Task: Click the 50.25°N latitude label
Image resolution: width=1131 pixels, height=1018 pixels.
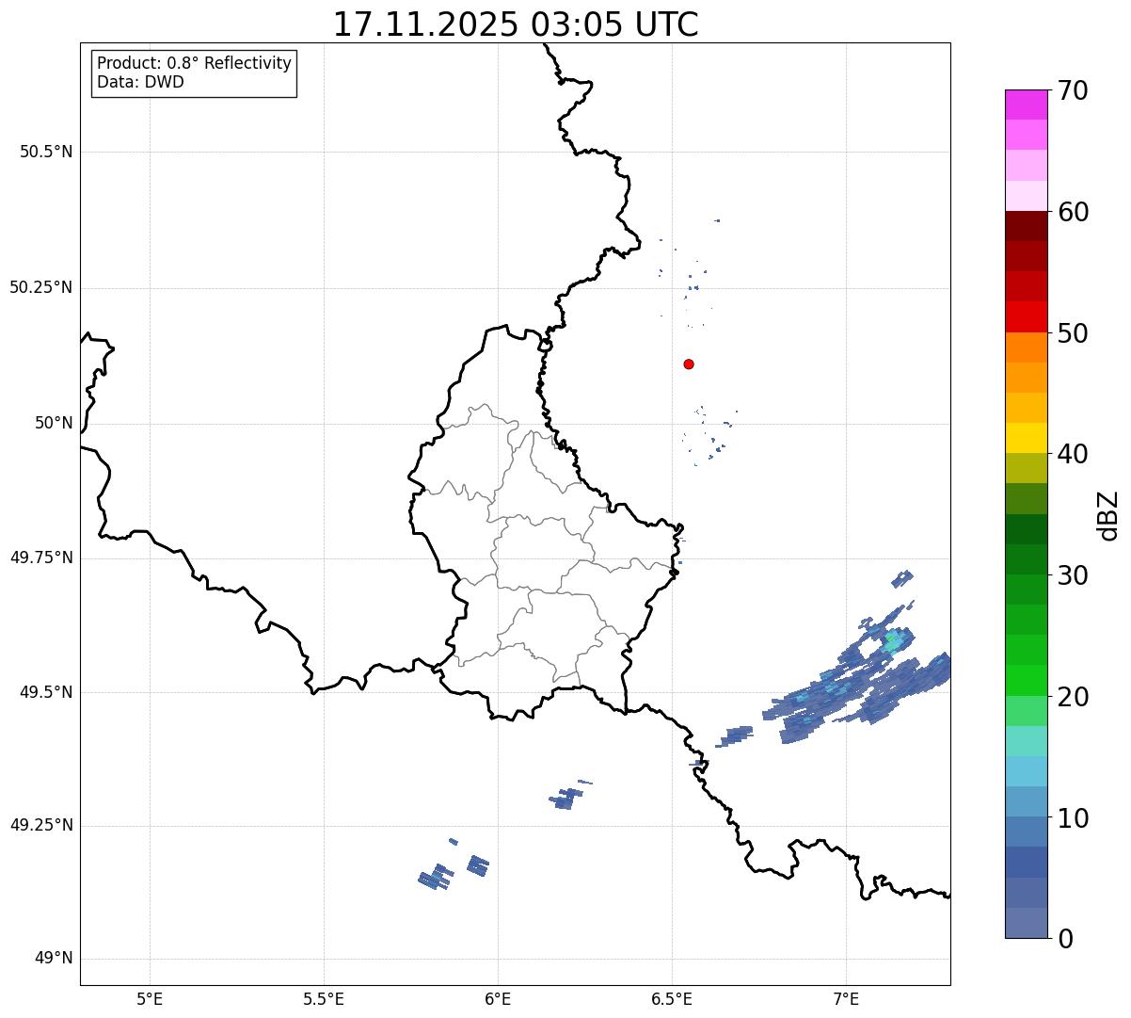Action: [40, 287]
